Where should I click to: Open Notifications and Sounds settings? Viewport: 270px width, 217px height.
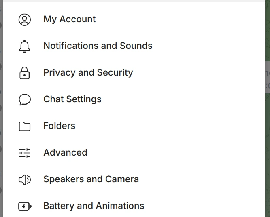point(134,46)
